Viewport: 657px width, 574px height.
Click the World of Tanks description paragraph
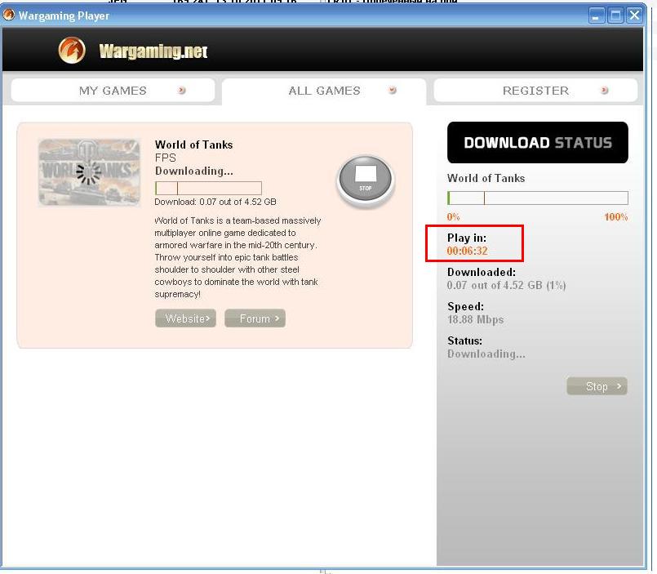[237, 257]
